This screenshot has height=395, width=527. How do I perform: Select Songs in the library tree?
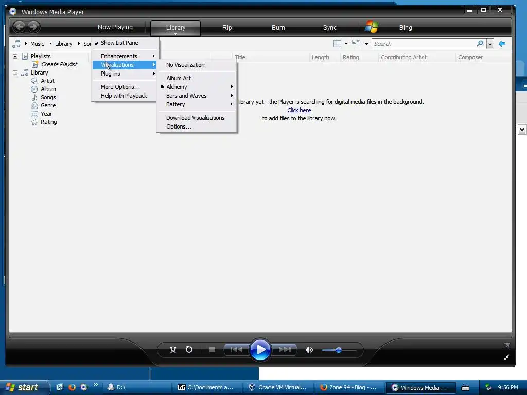48,97
